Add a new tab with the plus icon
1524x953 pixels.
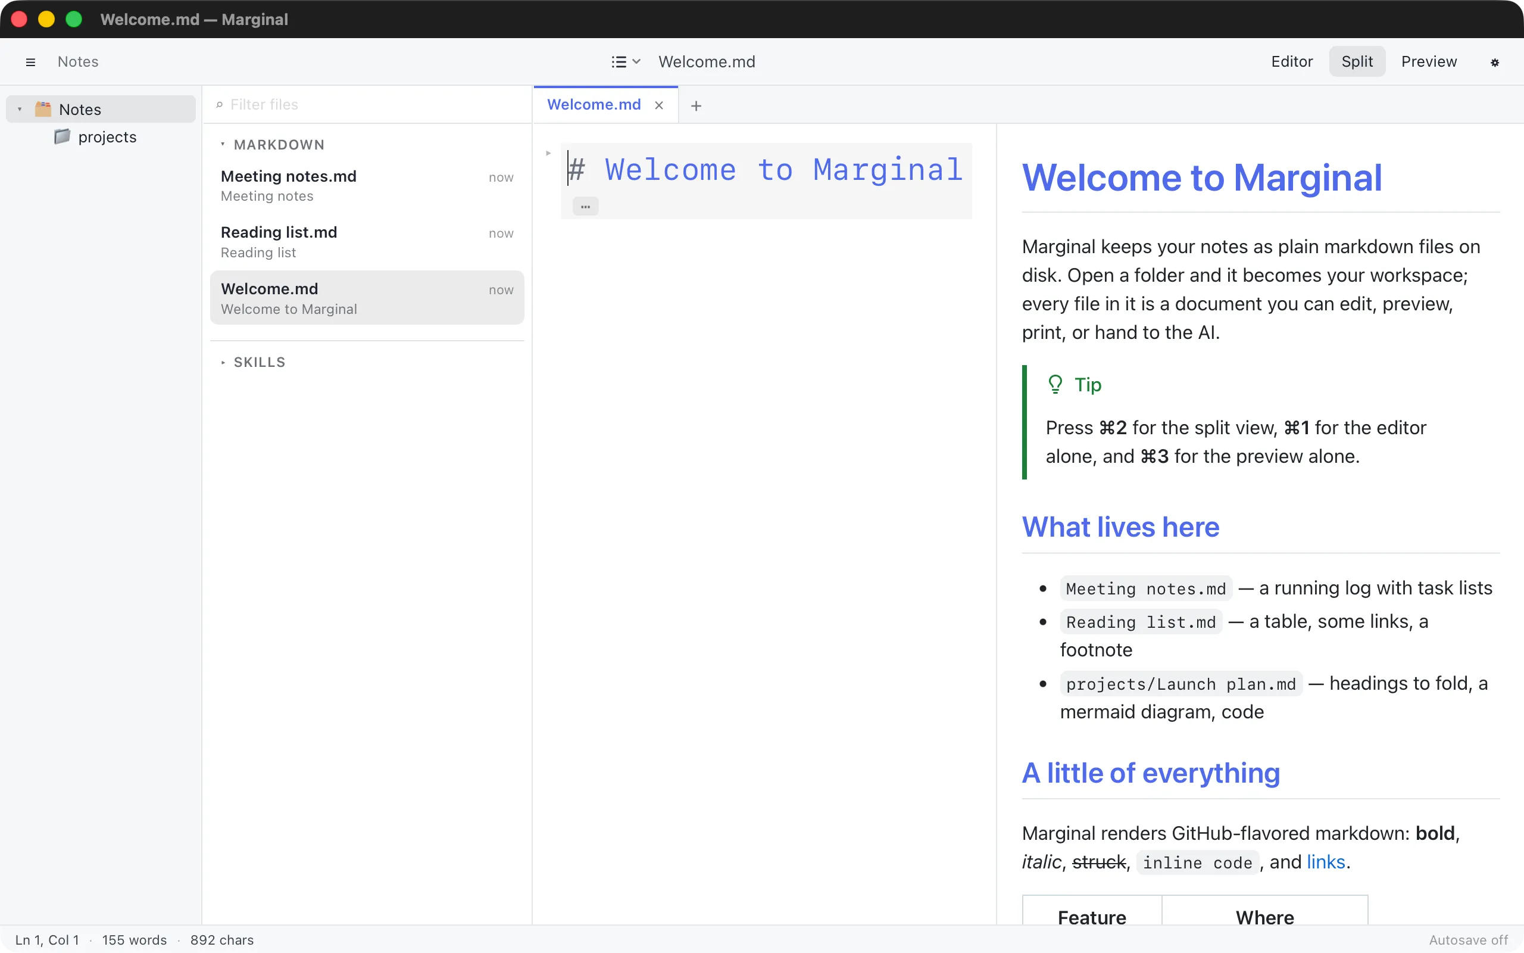696,106
